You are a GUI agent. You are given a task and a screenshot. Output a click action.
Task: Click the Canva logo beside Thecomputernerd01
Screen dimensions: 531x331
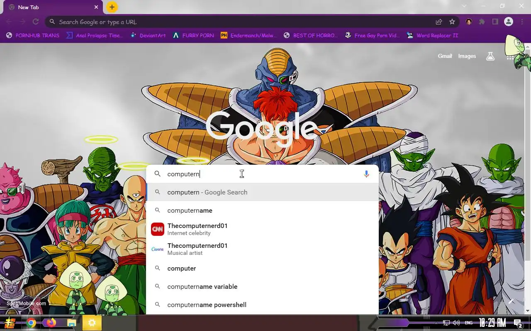point(157,249)
